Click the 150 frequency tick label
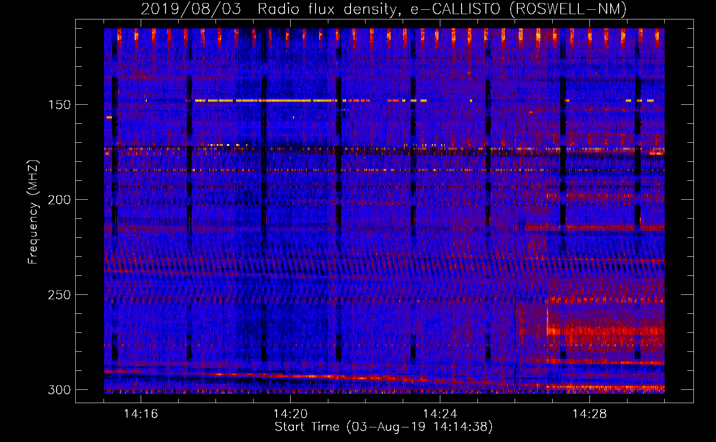The image size is (716, 442). point(59,105)
